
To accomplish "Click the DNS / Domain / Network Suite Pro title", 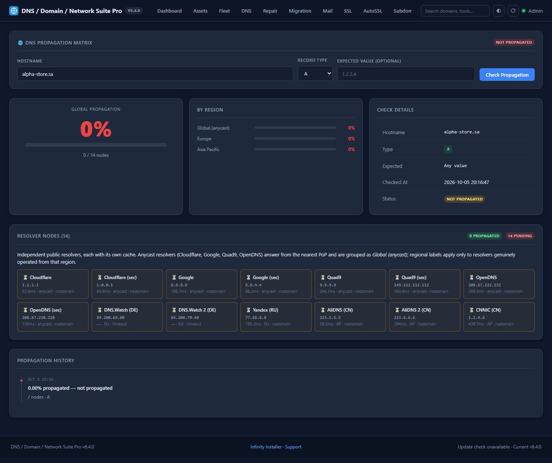I will [72, 11].
